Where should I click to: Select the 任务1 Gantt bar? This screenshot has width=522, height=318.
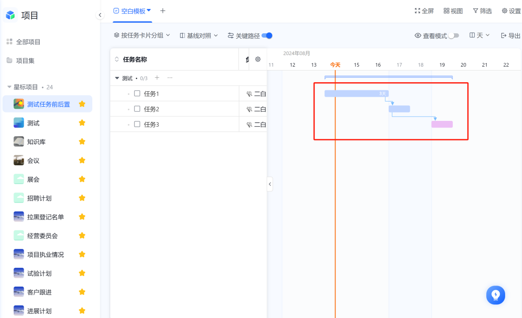tap(357, 94)
